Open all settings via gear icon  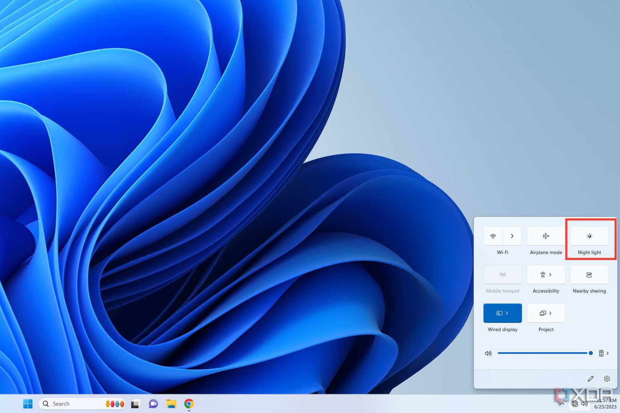[607, 379]
